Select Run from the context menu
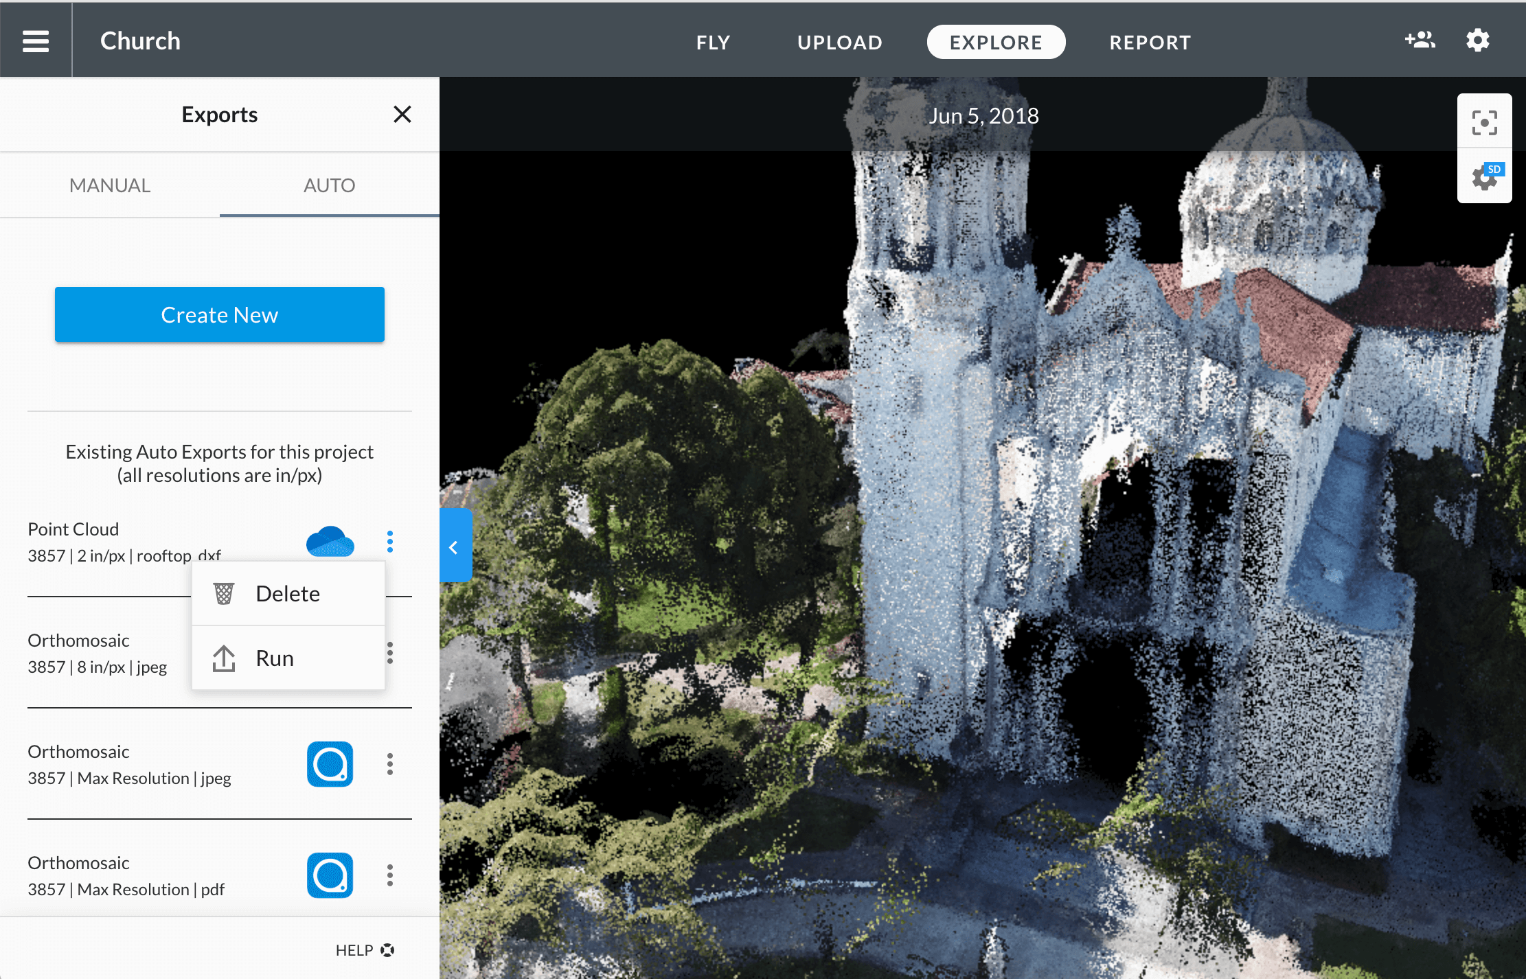 point(288,658)
